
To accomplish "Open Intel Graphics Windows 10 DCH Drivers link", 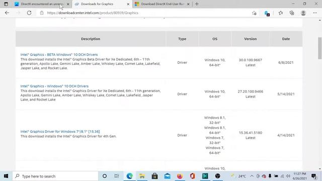I will pyautogui.click(x=54, y=86).
